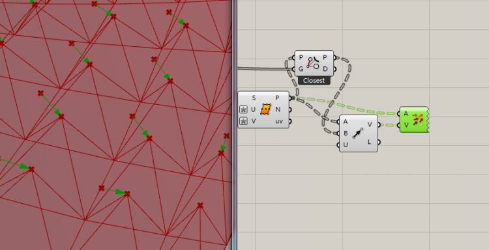
Task: Click the N output of surface component
Action: pyautogui.click(x=278, y=109)
